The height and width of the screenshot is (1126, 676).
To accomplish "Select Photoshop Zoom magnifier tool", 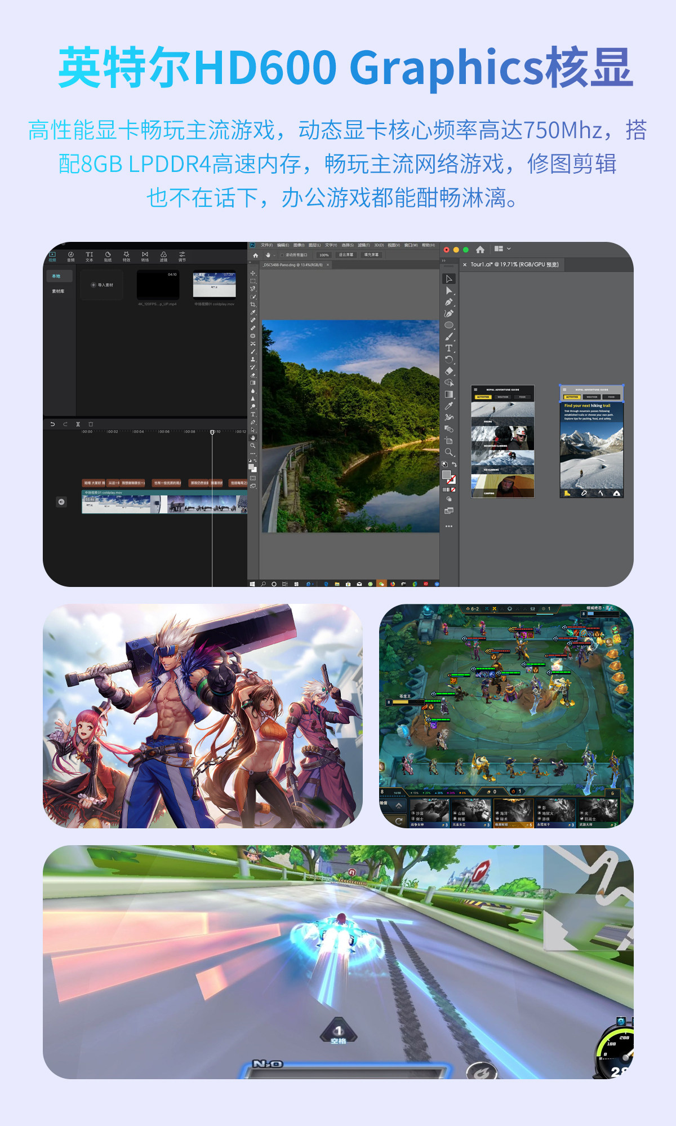I will (x=253, y=445).
